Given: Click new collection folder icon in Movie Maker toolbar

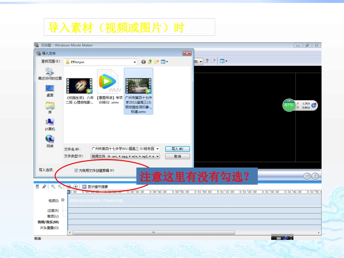Looking at the screenshot, I should pos(213,61).
